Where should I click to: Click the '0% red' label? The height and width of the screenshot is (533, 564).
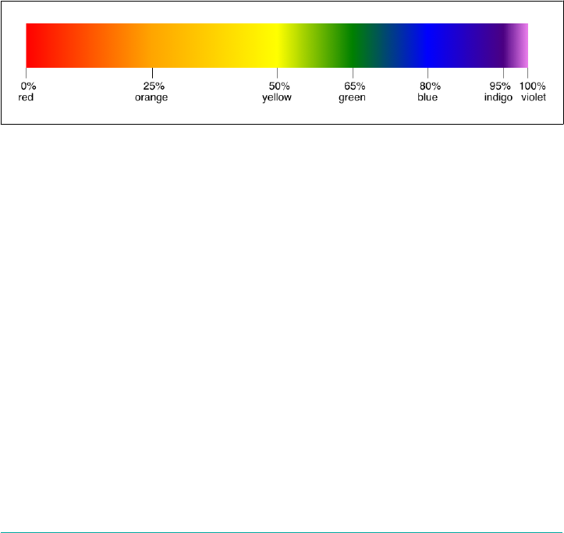coord(27,92)
